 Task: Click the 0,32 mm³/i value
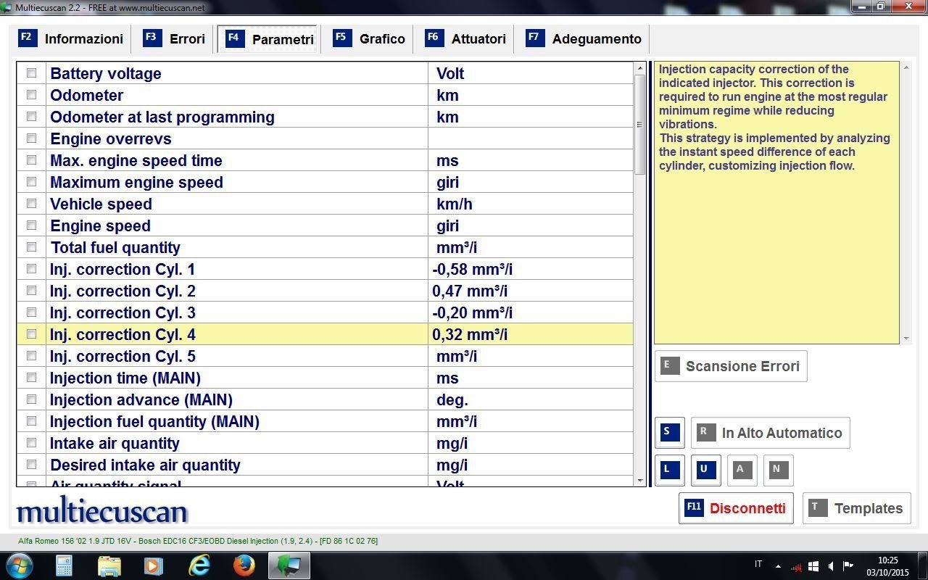pos(470,334)
